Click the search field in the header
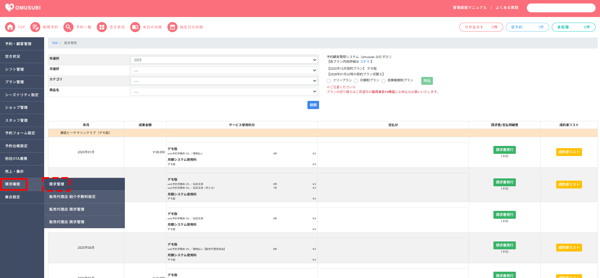The height and width of the screenshot is (278, 600). pyautogui.click(x=561, y=8)
